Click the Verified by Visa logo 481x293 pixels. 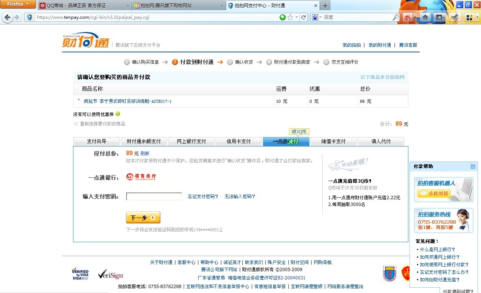tap(80, 275)
